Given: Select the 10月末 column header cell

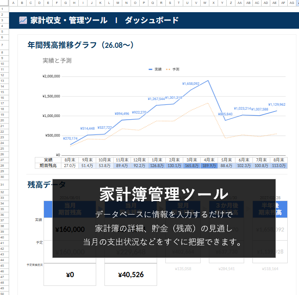Looking at the screenshot, I should point(105,160).
